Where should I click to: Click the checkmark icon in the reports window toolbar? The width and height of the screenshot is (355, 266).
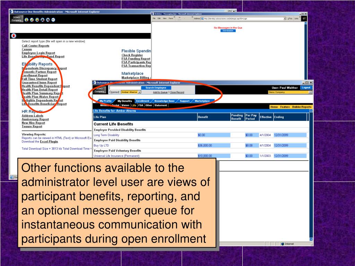pyautogui.click(x=32, y=20)
